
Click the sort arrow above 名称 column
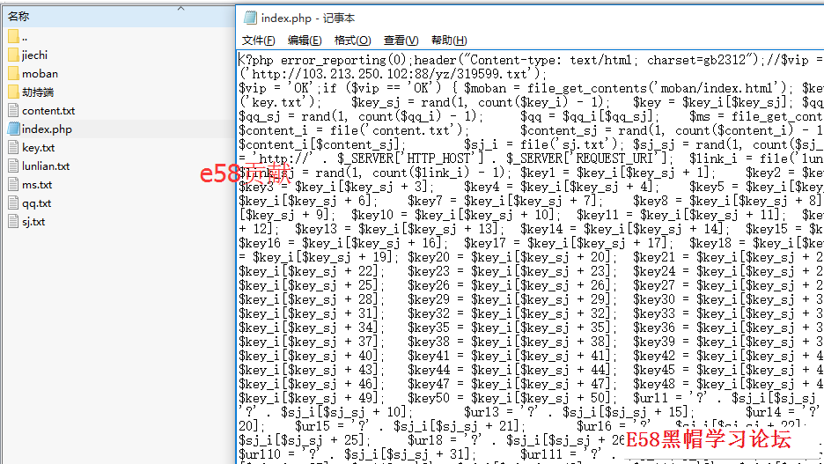click(180, 8)
